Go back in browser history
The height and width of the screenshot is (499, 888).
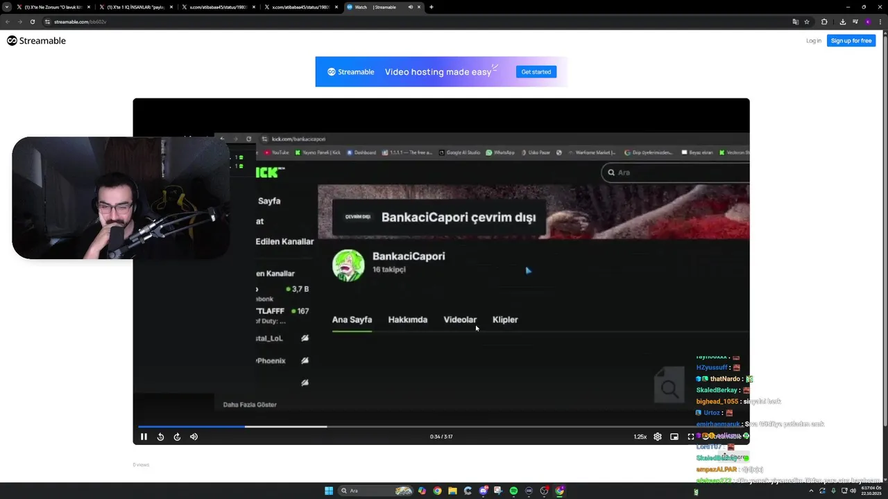point(8,21)
